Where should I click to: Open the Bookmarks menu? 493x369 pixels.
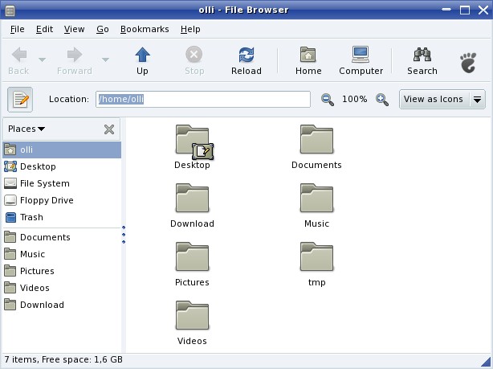tap(145, 29)
